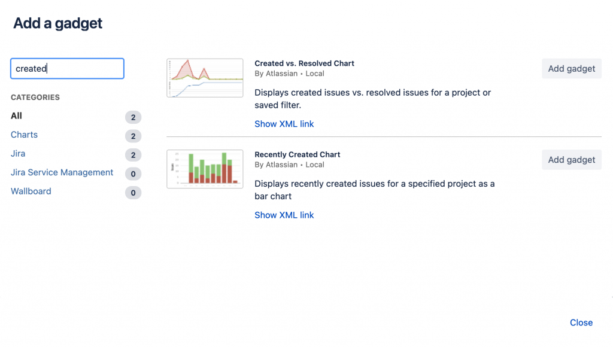Image resolution: width=613 pixels, height=347 pixels.
Task: Show XML link for Created vs. Resolved Chart
Action: click(284, 124)
